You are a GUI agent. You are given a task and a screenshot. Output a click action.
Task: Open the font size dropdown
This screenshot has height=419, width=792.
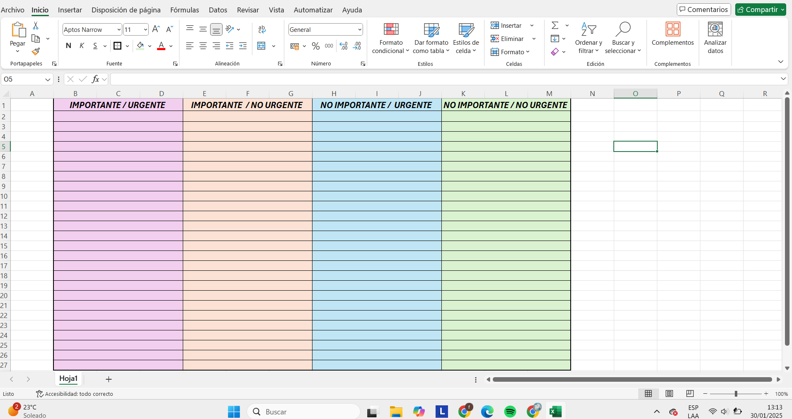[145, 29]
